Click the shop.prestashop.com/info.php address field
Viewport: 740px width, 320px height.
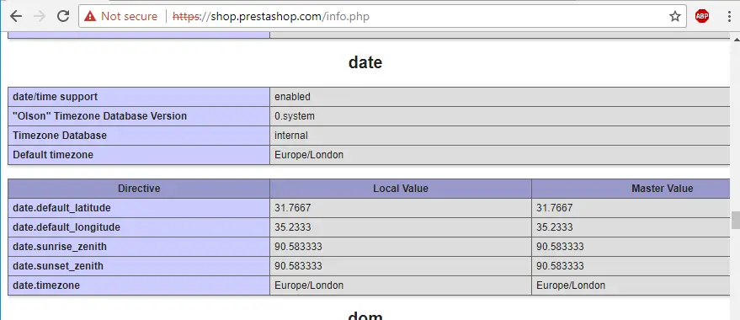(382, 17)
